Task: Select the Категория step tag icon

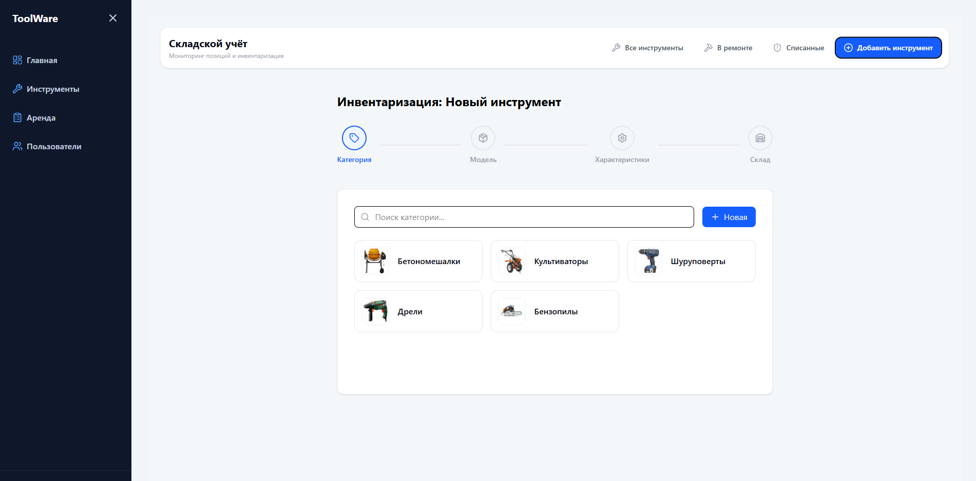Action: (x=354, y=138)
